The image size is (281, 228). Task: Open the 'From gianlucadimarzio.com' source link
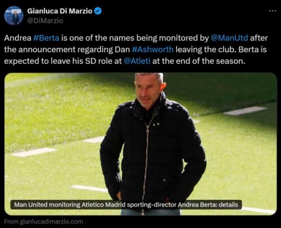click(x=44, y=221)
